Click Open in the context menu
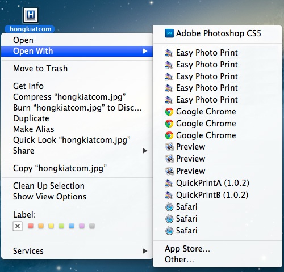Viewport: 284px width, 272px height. point(77,40)
